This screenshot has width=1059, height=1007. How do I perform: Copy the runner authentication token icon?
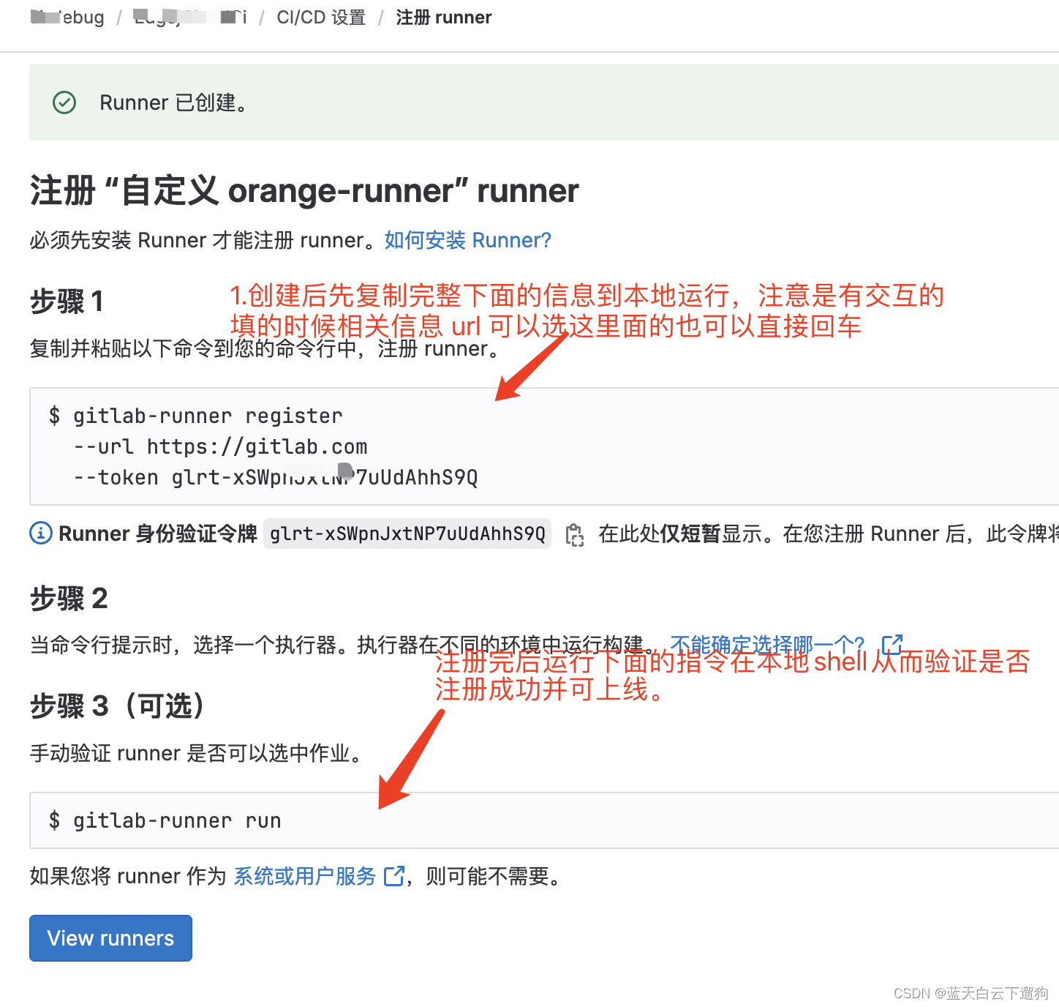tap(575, 534)
